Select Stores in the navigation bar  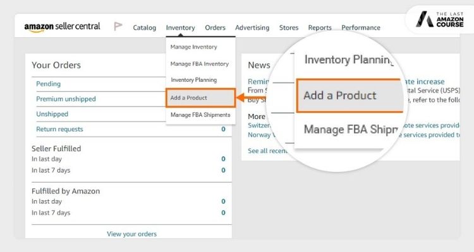(x=289, y=28)
